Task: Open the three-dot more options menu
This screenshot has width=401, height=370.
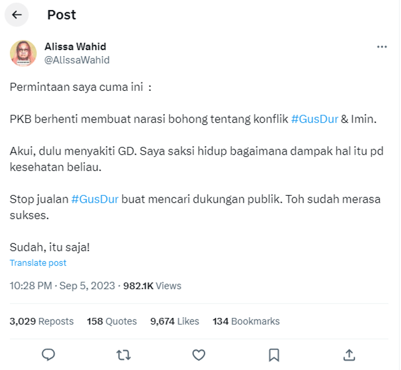Action: (382, 47)
